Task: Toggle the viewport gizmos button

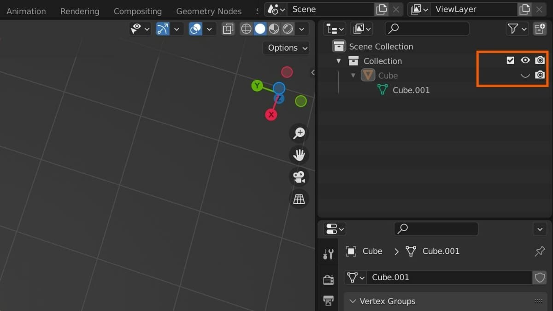Action: tap(163, 29)
